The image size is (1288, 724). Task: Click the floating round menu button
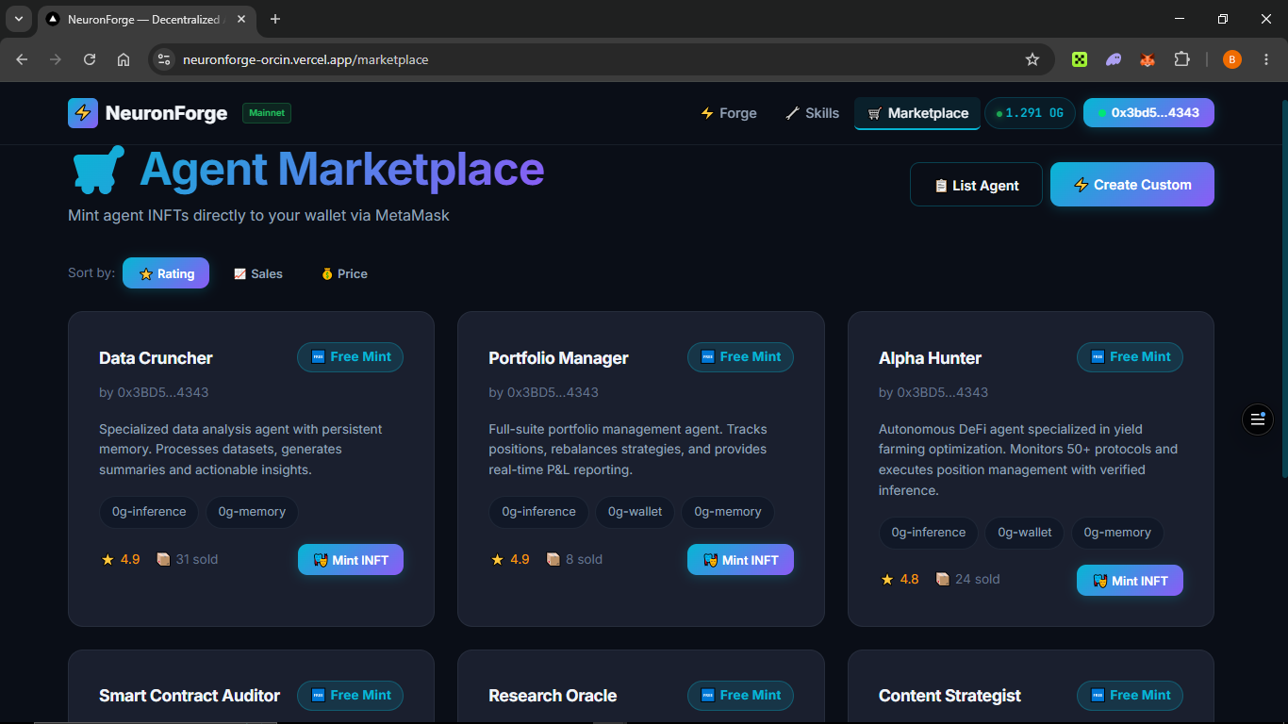[1257, 419]
